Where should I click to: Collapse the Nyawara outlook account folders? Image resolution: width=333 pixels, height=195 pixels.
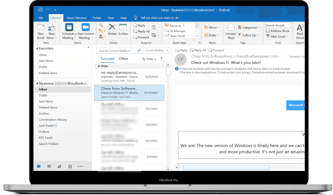pos(37,83)
